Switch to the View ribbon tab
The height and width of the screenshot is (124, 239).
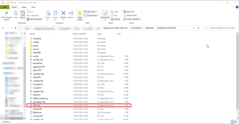tap(33, 7)
